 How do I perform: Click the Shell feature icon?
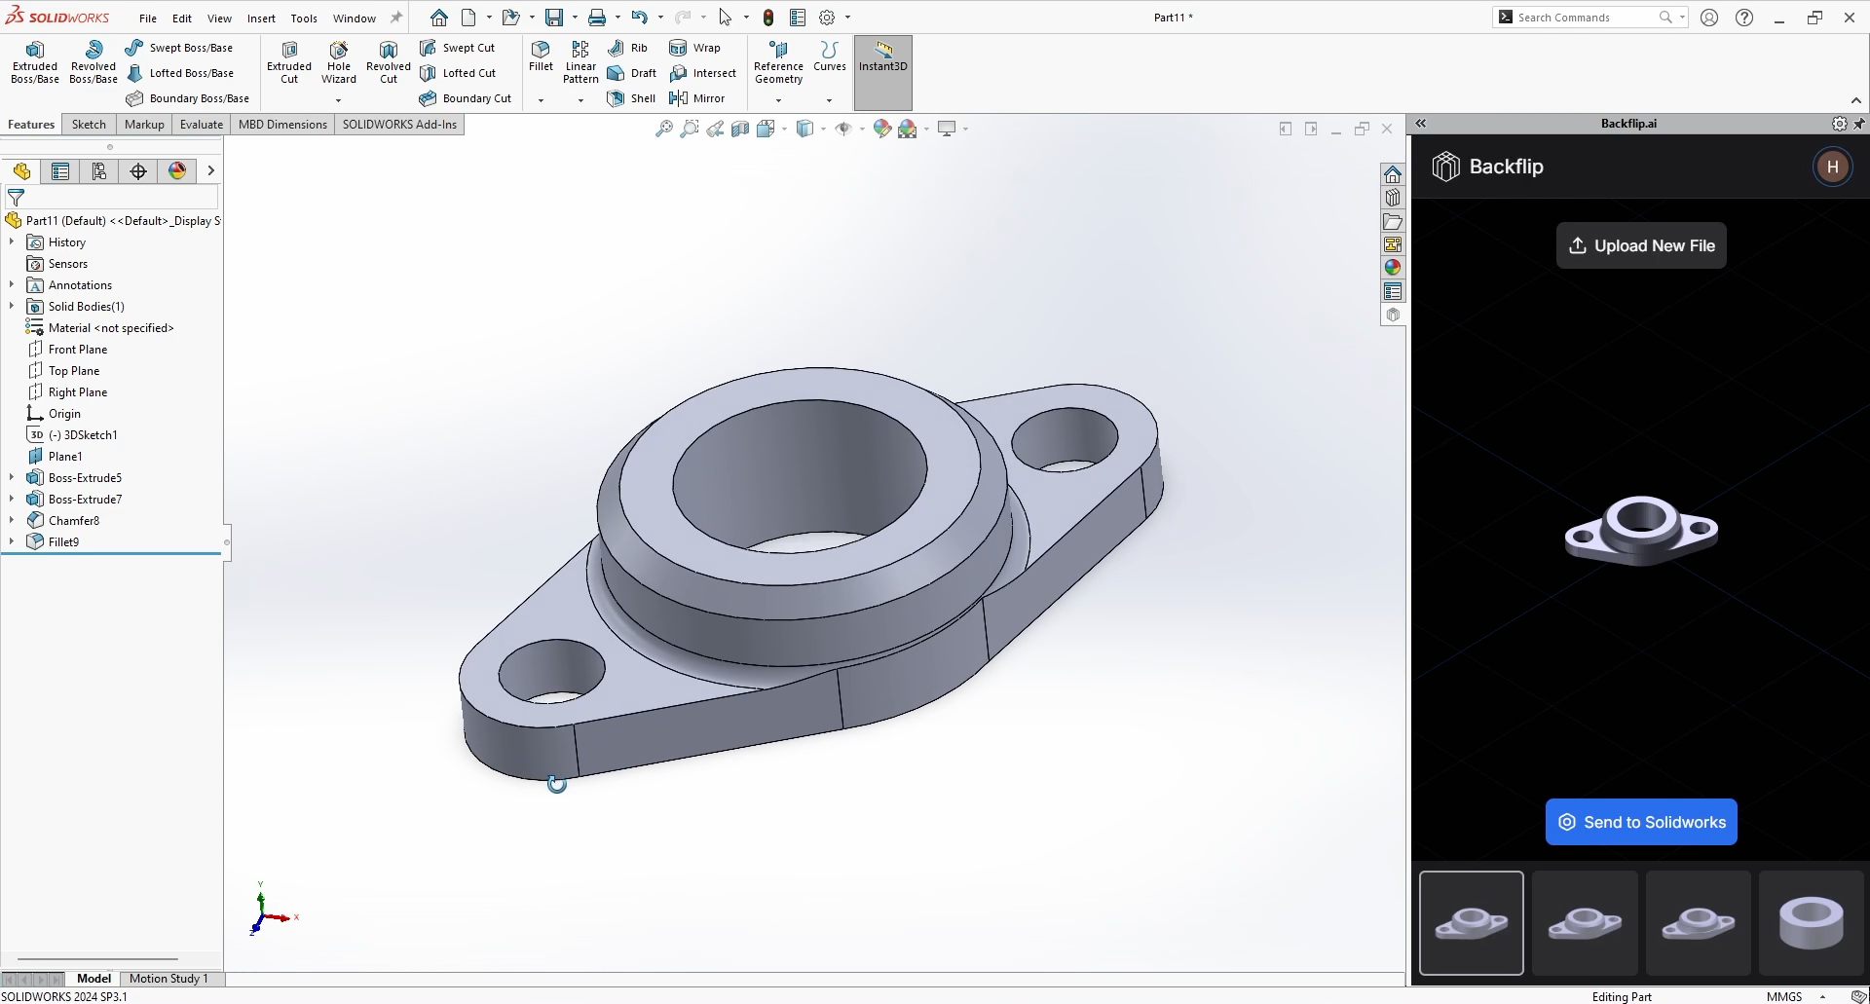point(616,98)
